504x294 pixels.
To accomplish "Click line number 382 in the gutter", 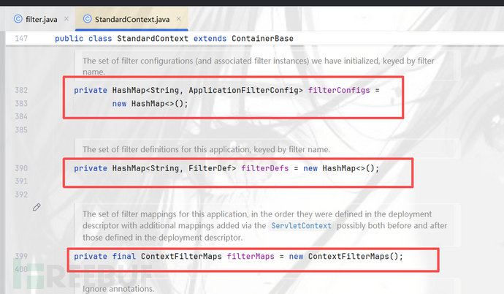I will pos(20,90).
